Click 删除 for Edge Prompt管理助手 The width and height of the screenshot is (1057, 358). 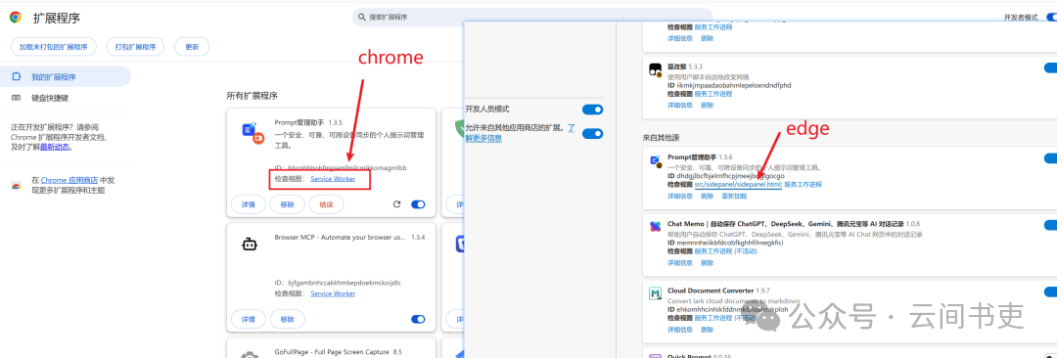click(708, 197)
